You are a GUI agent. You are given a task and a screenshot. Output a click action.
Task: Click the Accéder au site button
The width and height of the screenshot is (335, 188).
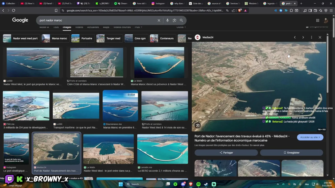tap(310, 137)
